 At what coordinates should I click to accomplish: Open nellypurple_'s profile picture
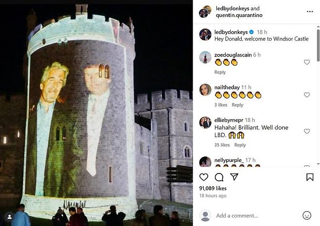205,162
